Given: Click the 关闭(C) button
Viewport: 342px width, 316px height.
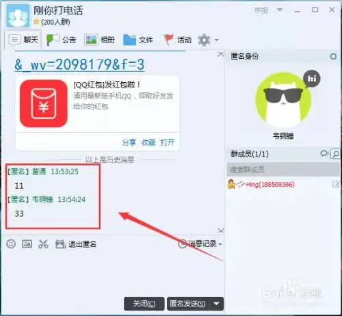Looking at the screenshot, I should [144, 304].
